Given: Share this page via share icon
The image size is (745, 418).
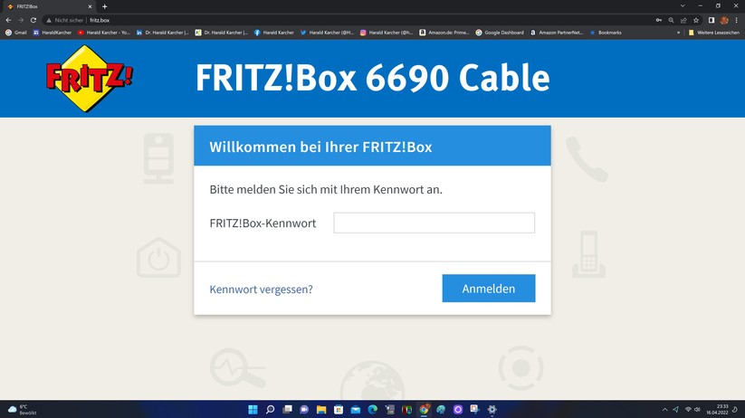Looking at the screenshot, I should click(x=683, y=20).
